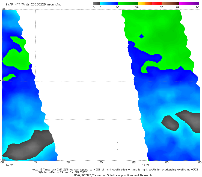Viewport: 202px width, 177px height.
Task: Click the colorbar label '64'
Action: point(178,7)
